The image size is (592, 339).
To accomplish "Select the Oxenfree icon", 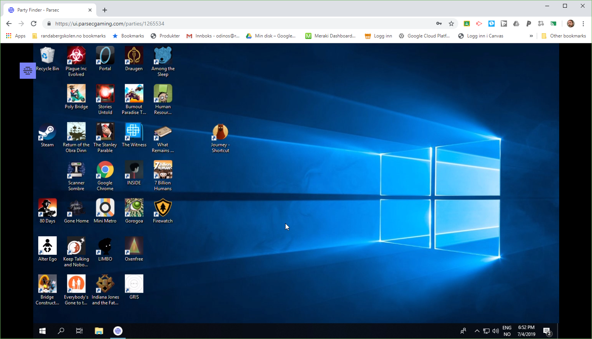I will coord(134,249).
